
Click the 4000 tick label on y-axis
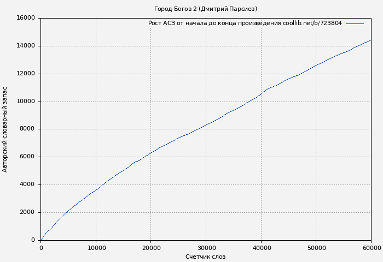[27, 185]
